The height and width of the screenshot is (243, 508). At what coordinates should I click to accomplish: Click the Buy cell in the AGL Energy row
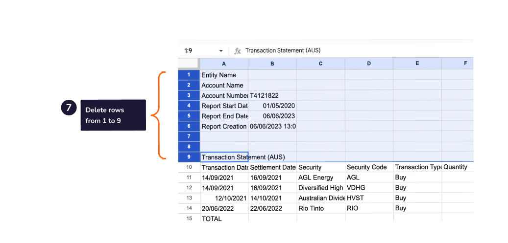point(417,177)
